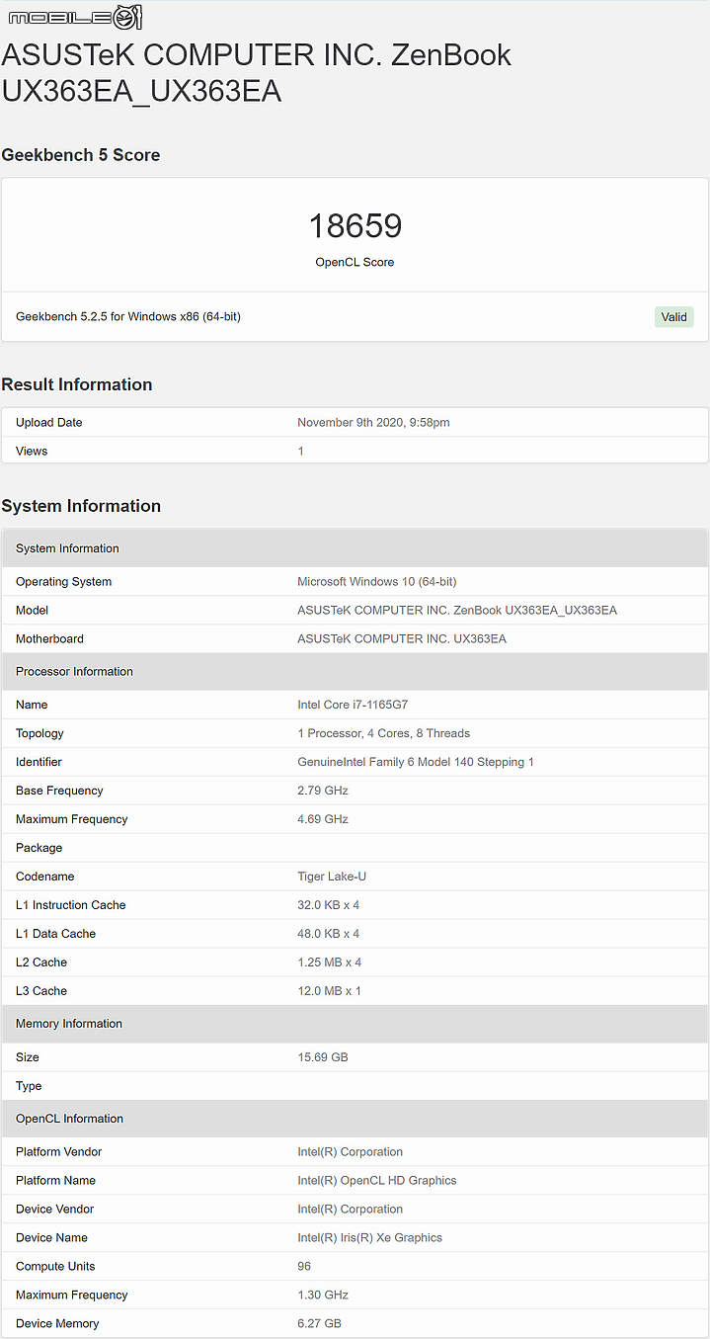Click the Operating System row label
710x1339 pixels.
tap(64, 582)
